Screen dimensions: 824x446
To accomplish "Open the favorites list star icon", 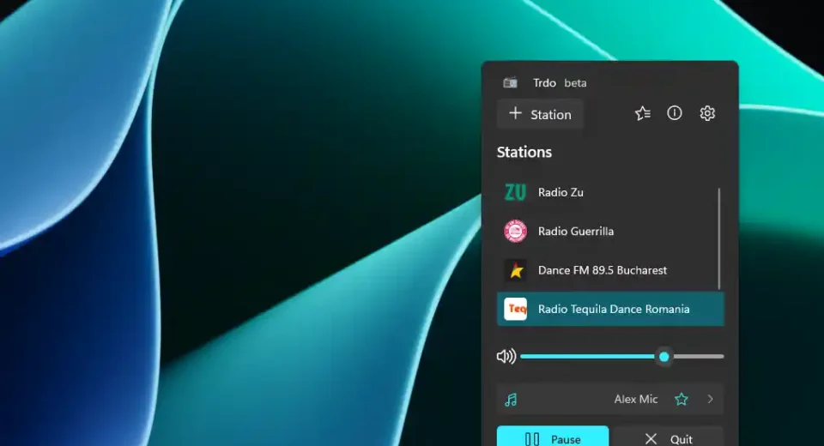I will coord(642,113).
